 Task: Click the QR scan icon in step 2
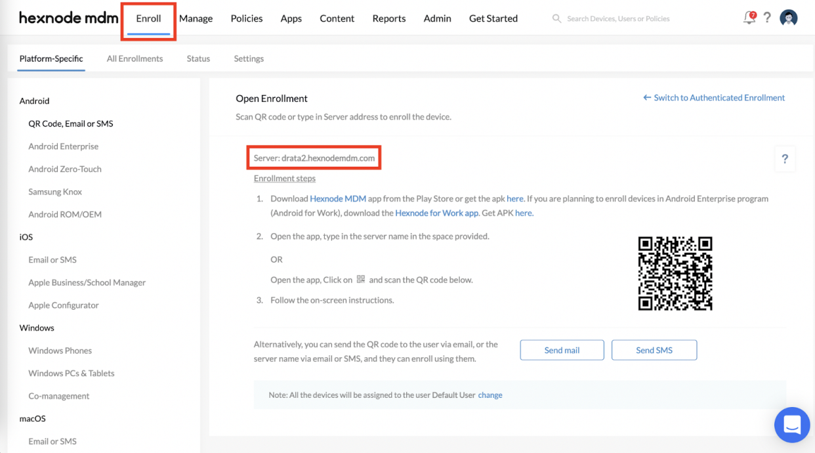tap(361, 279)
